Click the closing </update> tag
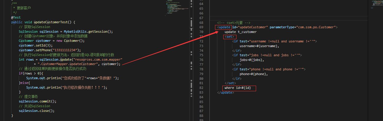 226,92
